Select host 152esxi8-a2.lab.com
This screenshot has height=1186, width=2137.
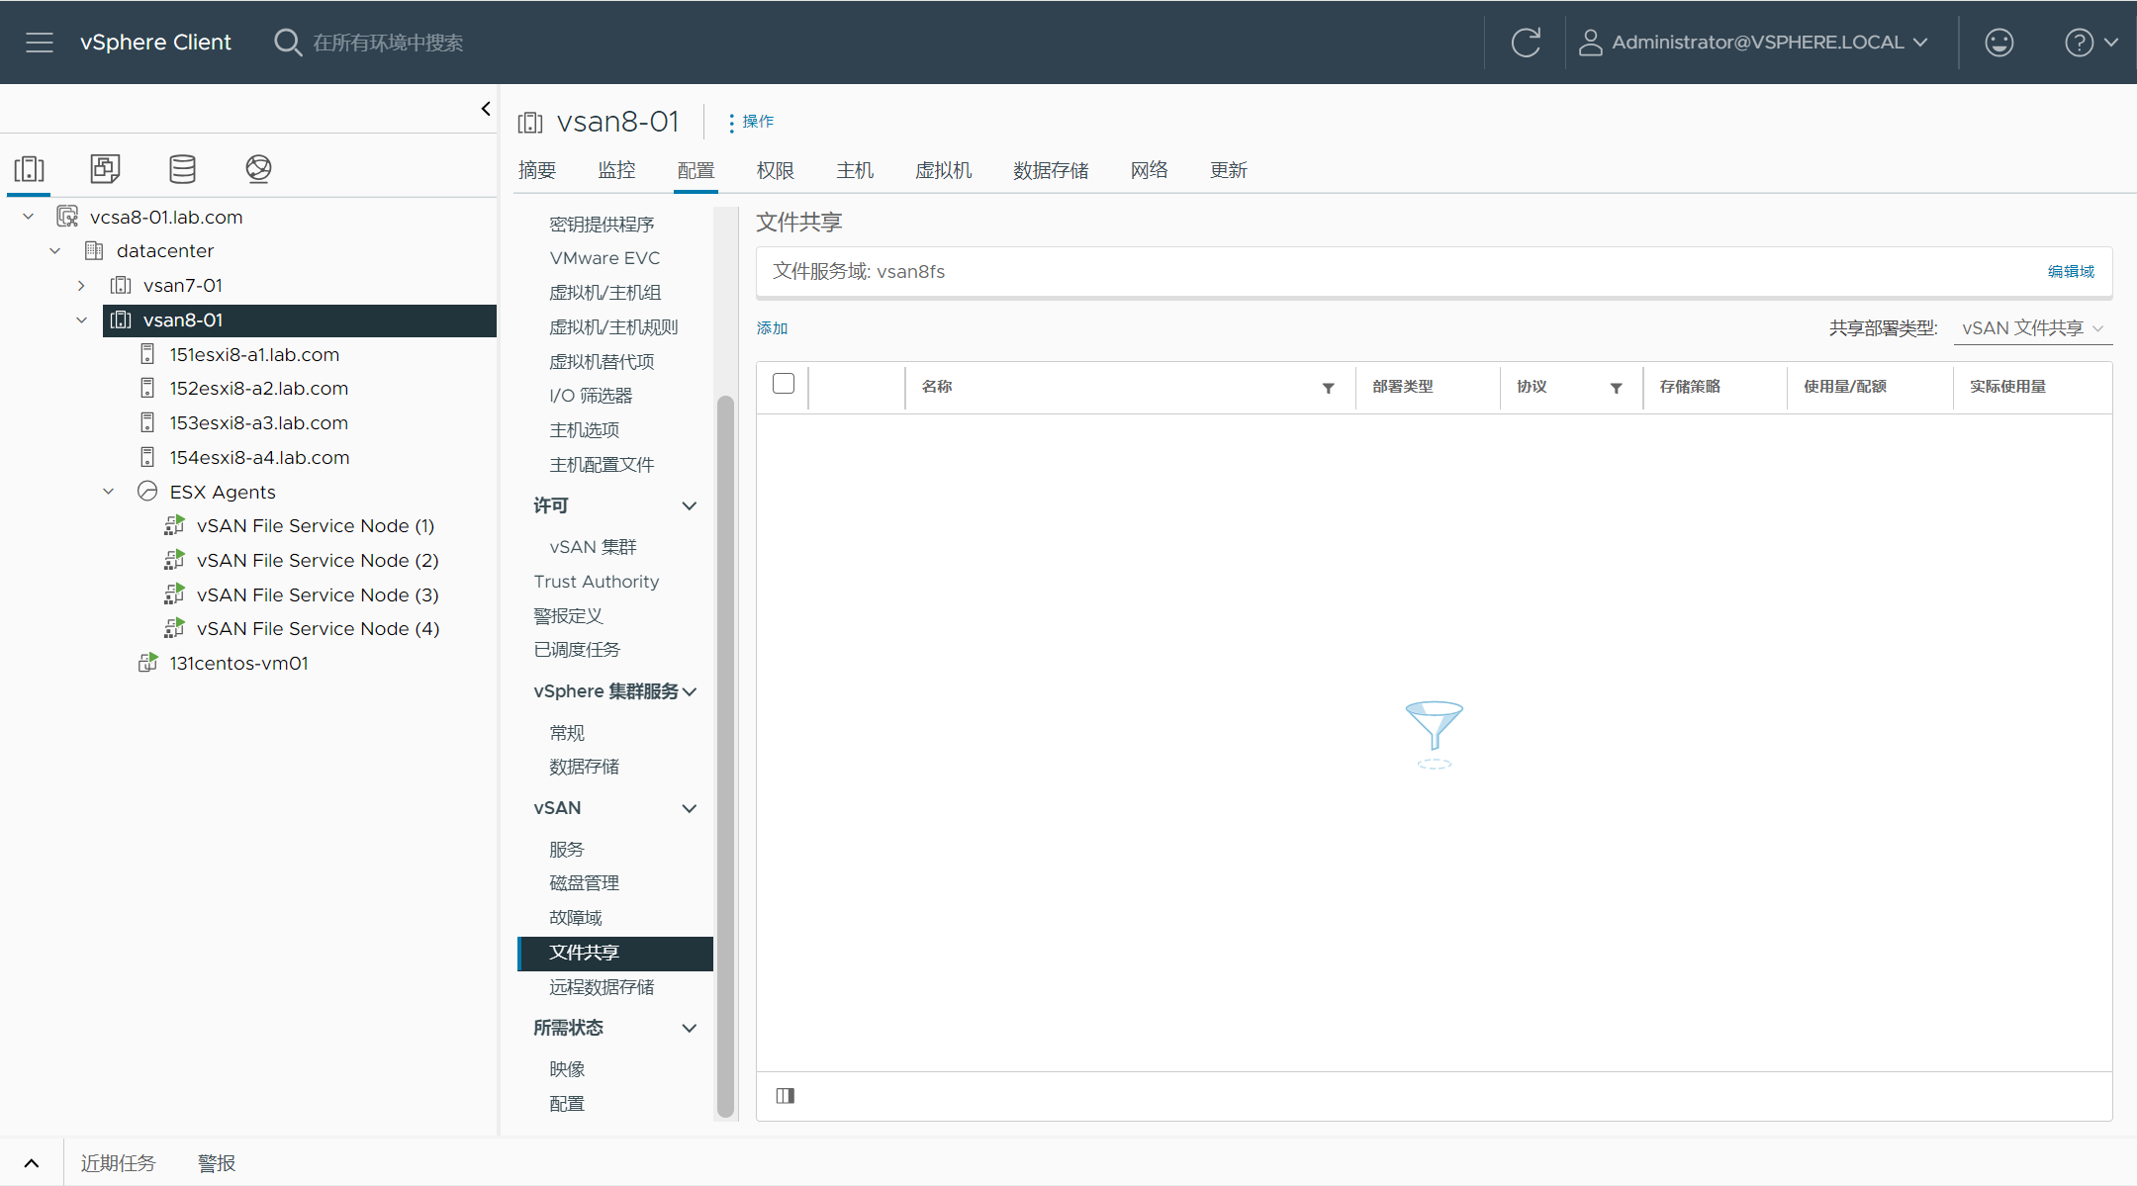[x=258, y=388]
